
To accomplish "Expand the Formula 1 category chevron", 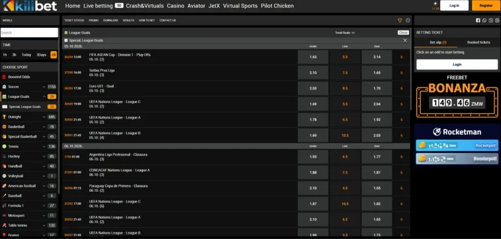I will tap(44, 205).
